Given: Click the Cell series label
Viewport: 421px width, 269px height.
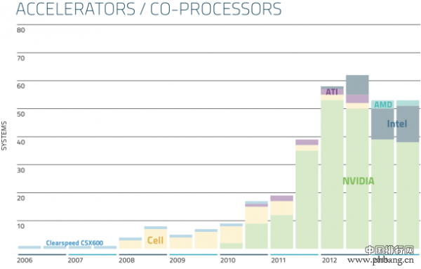Looking at the screenshot, I should pos(155,240).
